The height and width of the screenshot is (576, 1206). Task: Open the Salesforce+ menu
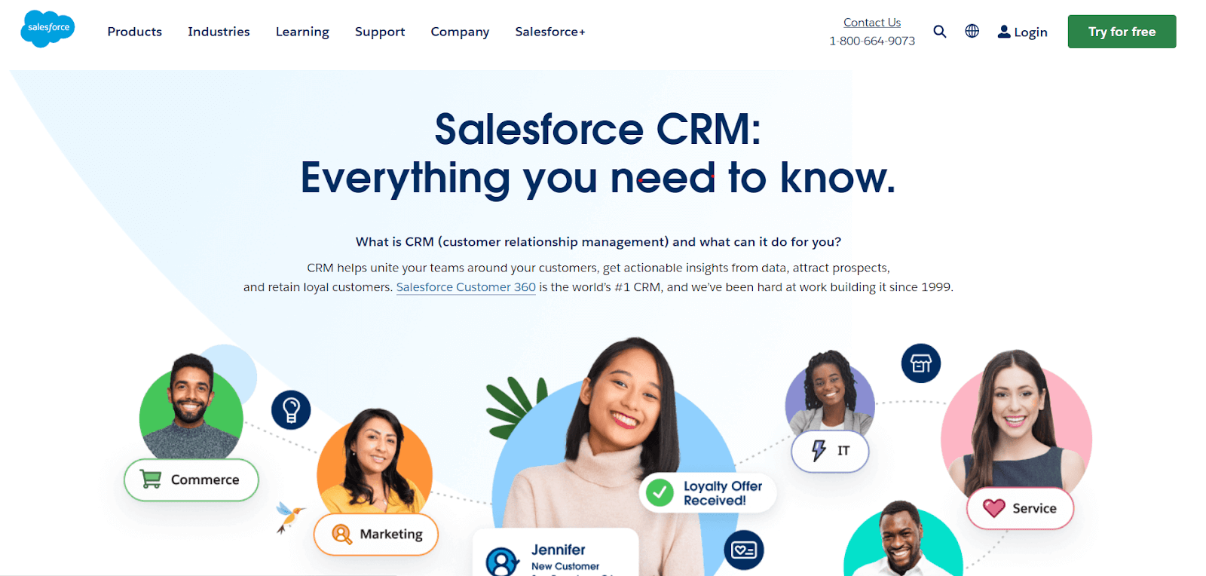pyautogui.click(x=550, y=32)
